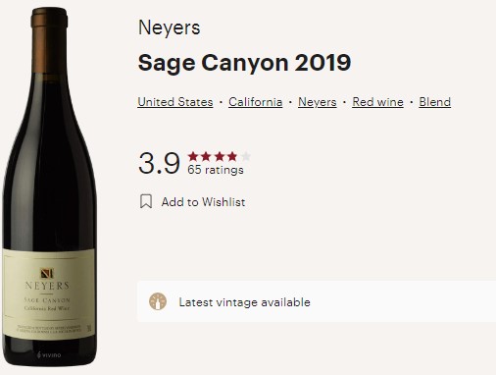Click the first red rating star

coord(193,156)
